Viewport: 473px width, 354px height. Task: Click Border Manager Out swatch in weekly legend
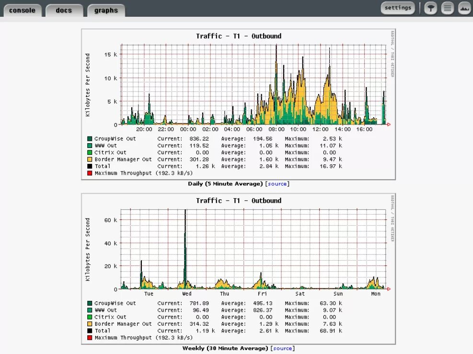click(90, 324)
